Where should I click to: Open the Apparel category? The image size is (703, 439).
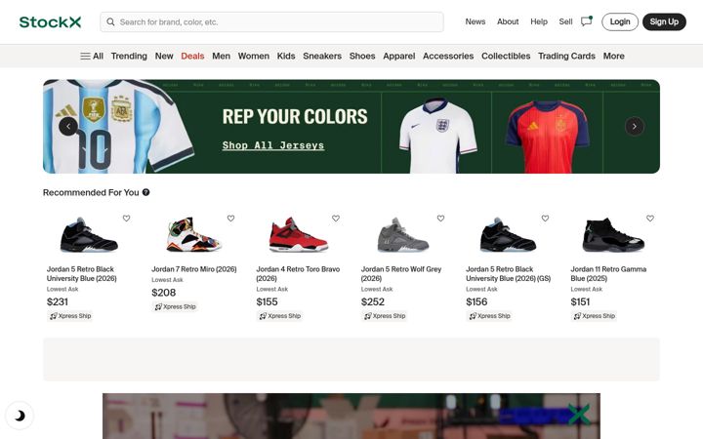[399, 56]
